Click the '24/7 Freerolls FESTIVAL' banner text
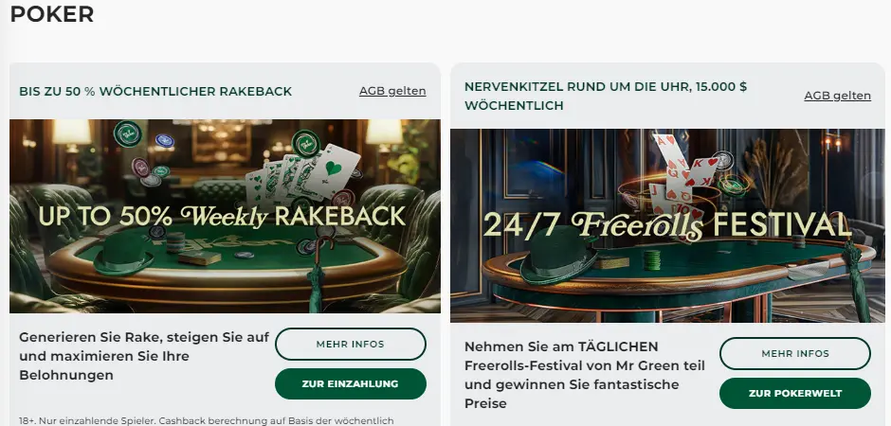Image resolution: width=891 pixels, height=426 pixels. [666, 225]
